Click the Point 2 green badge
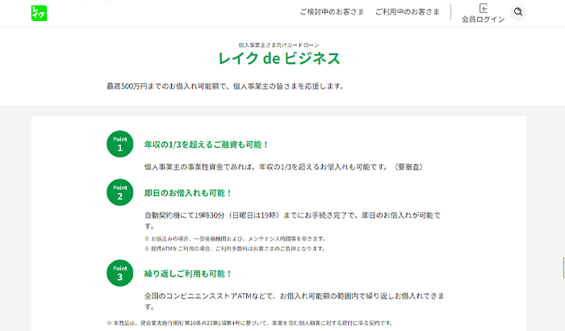565x331 pixels. tap(120, 192)
